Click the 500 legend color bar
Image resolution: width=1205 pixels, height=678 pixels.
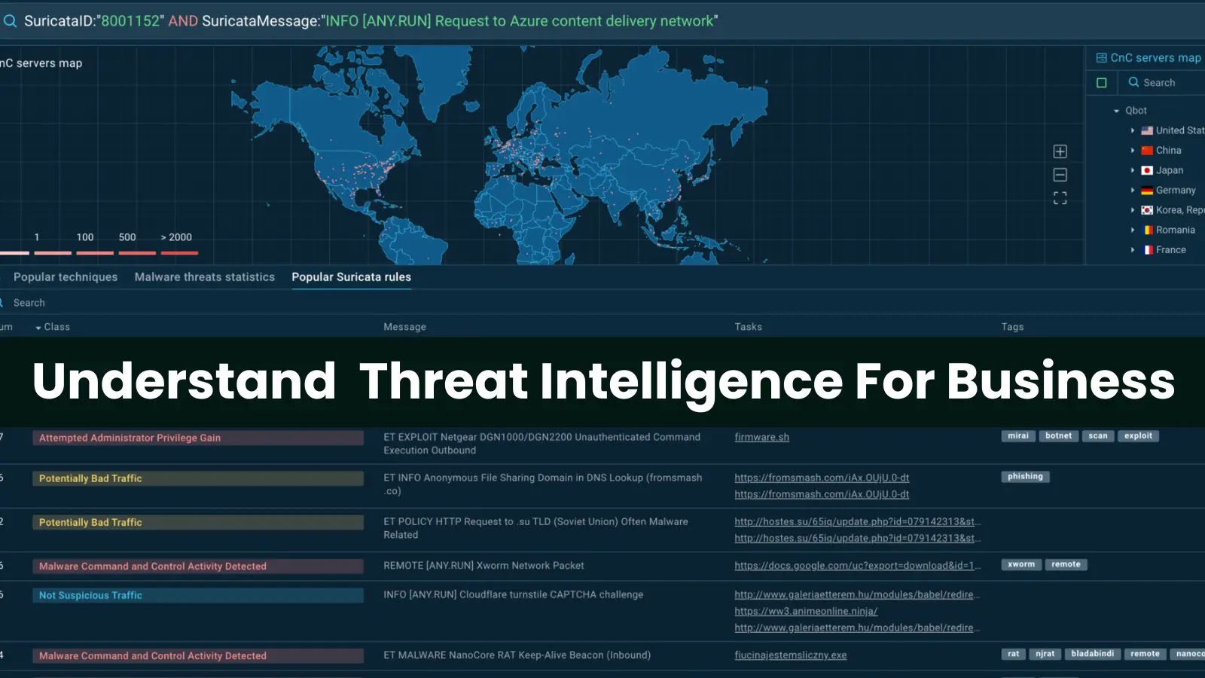137,253
